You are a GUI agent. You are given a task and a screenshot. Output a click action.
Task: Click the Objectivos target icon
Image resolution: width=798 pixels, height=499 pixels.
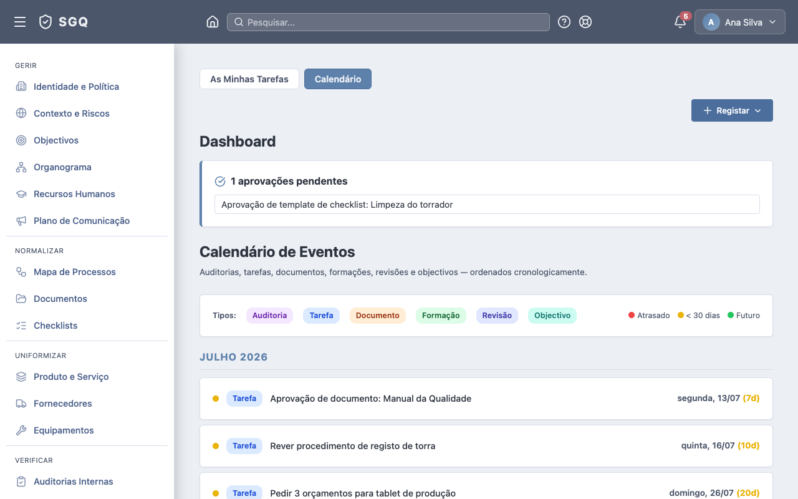(x=21, y=140)
